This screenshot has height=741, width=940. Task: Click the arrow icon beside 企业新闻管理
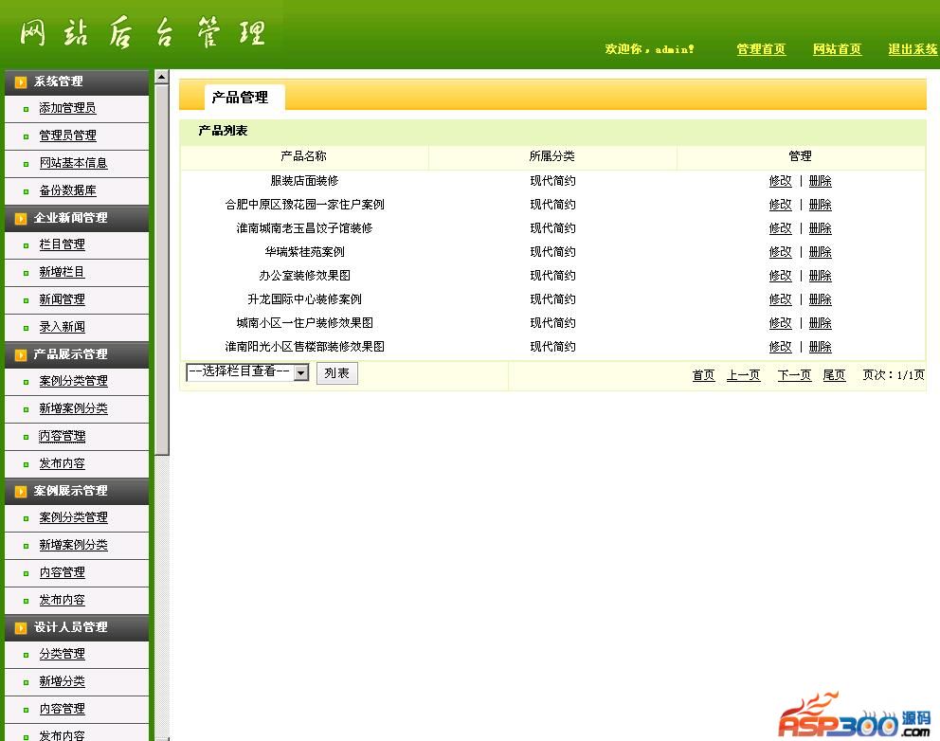pyautogui.click(x=21, y=219)
